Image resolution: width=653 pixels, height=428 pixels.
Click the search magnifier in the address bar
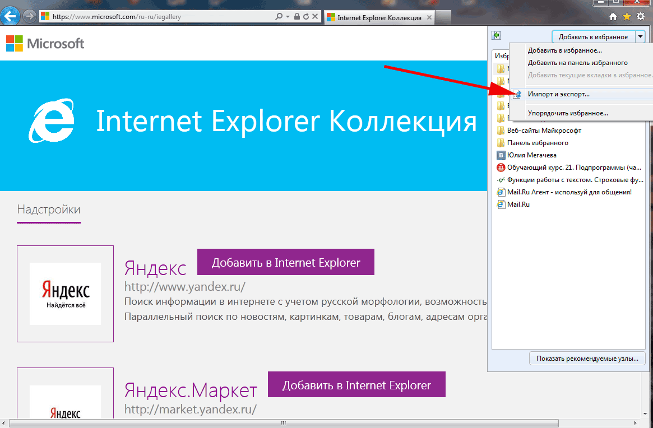click(x=279, y=17)
